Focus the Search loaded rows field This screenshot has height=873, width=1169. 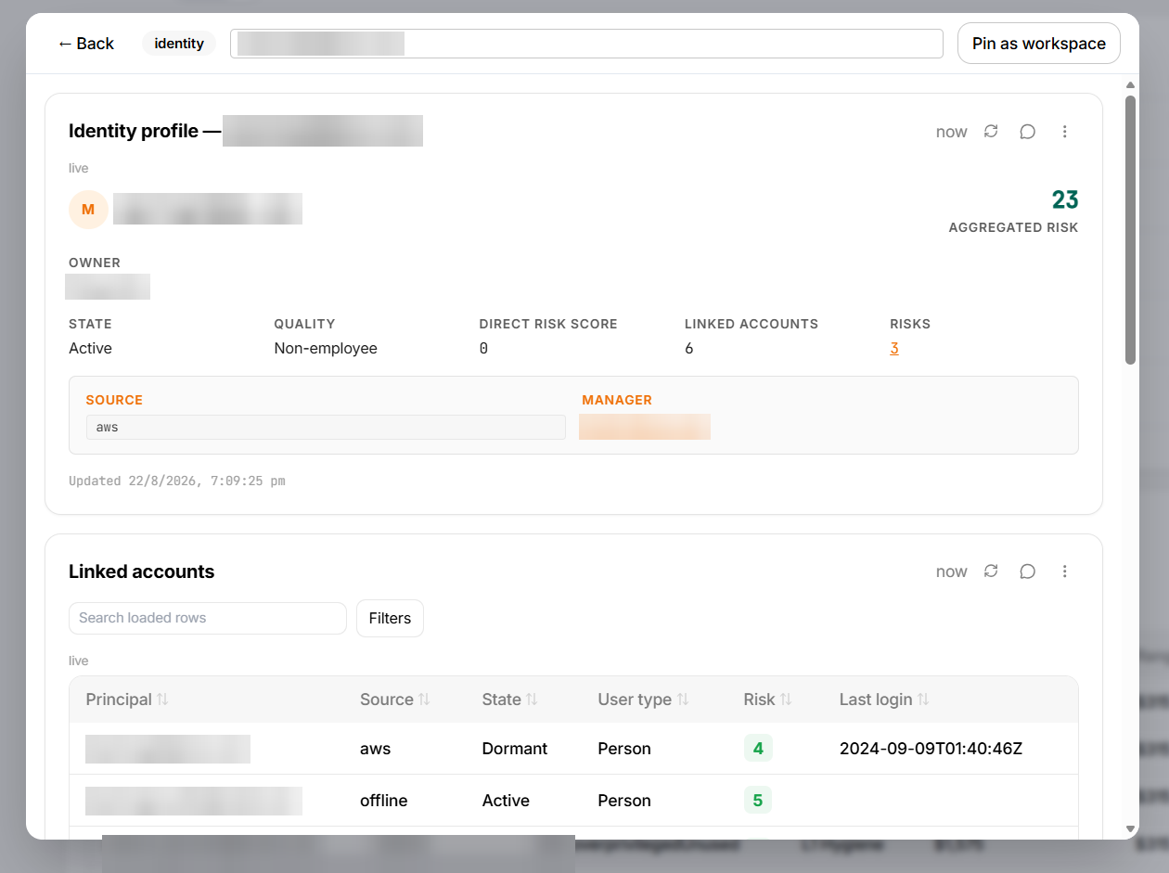[x=208, y=618]
